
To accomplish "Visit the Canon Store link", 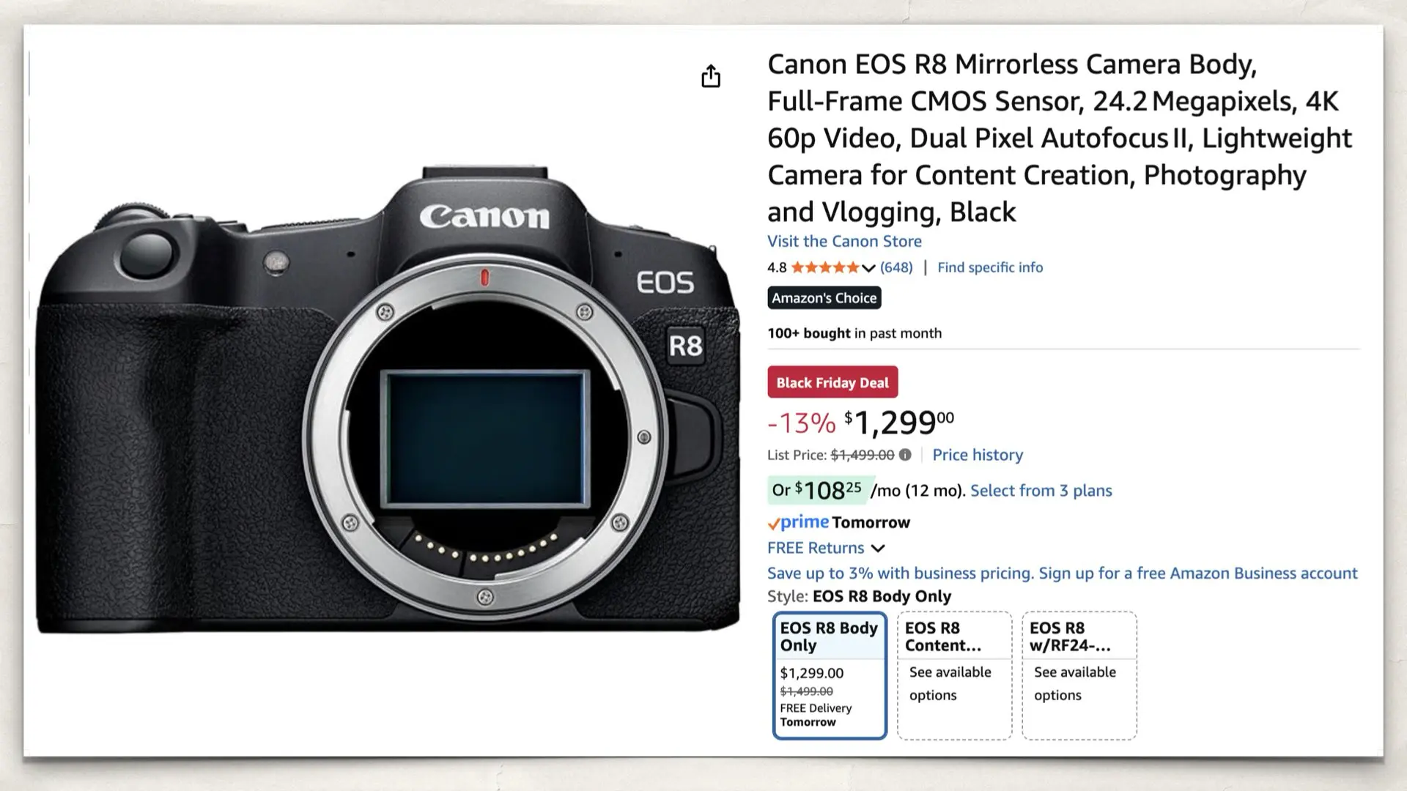I will (843, 241).
